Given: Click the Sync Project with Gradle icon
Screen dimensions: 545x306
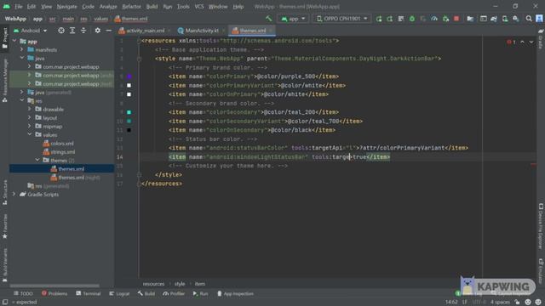Looking at the screenshot, I should tap(494, 19).
